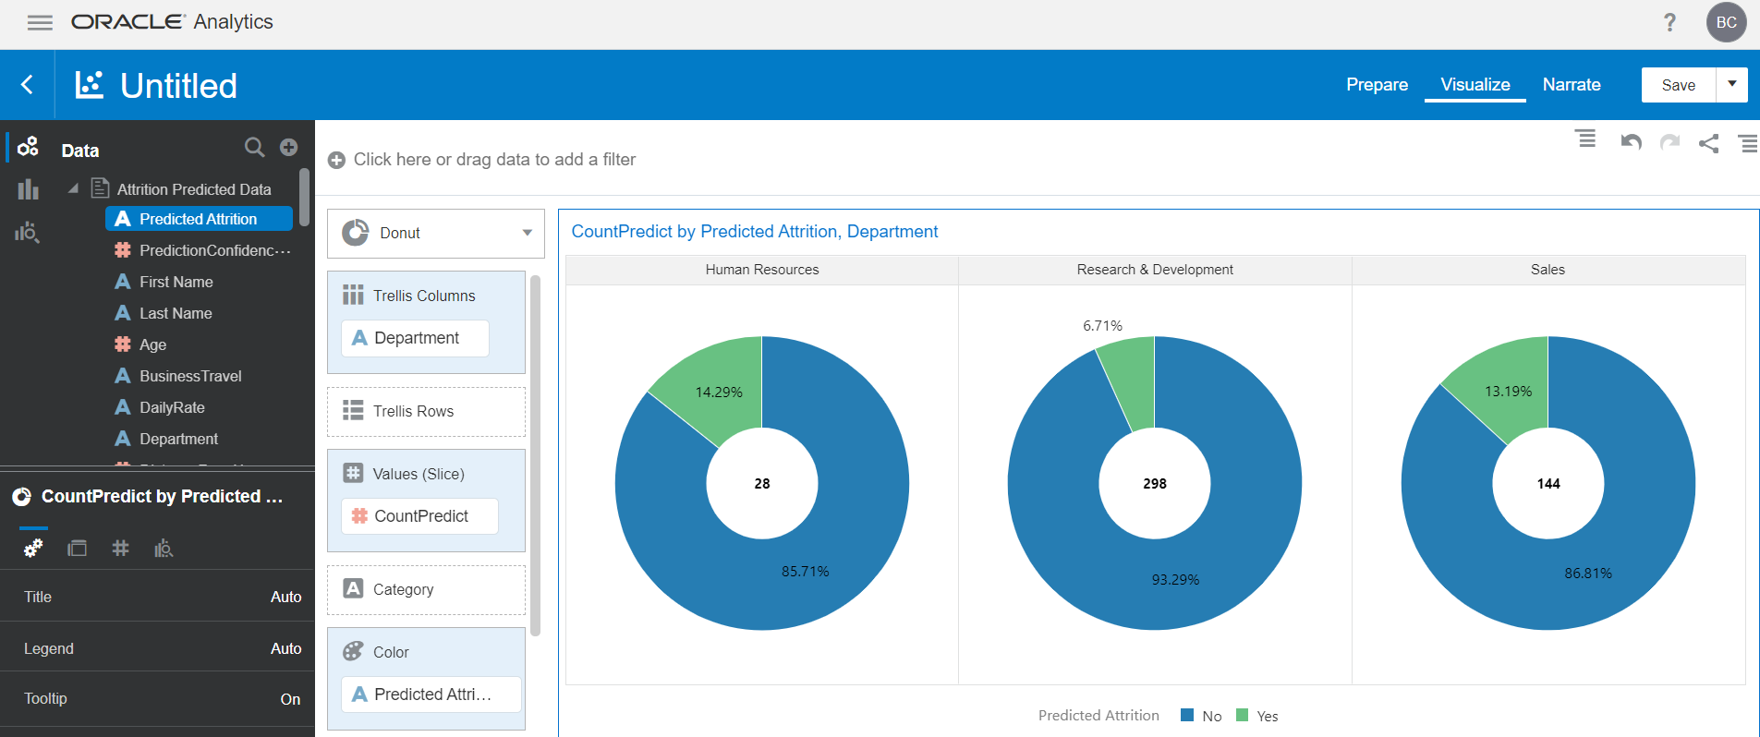Select the Analytics properties tab icon
This screenshot has height=737, width=1760.
164,549
